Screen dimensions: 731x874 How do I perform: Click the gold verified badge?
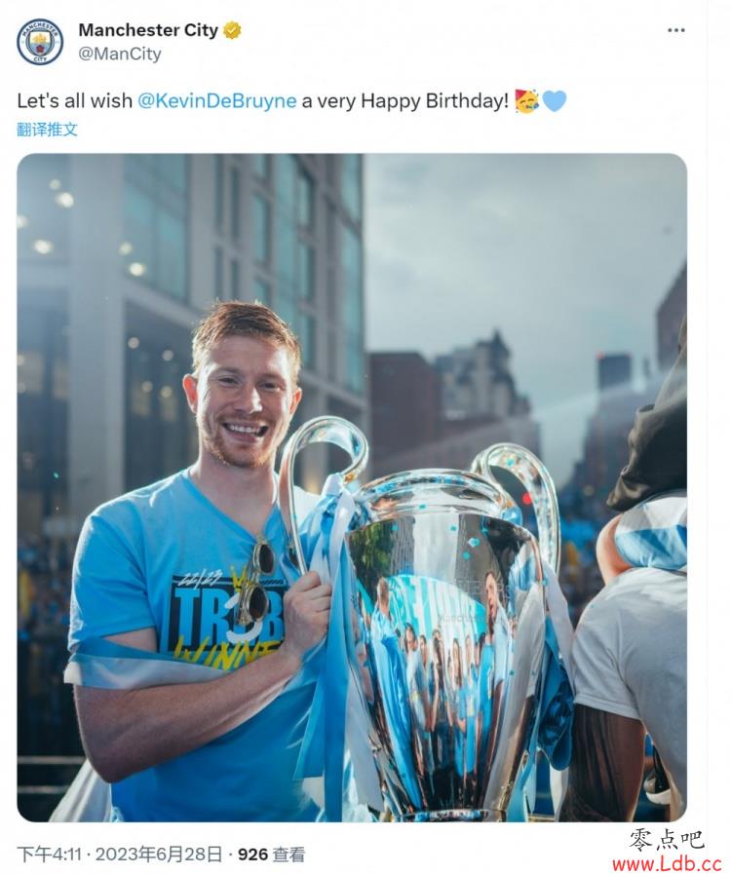232,30
